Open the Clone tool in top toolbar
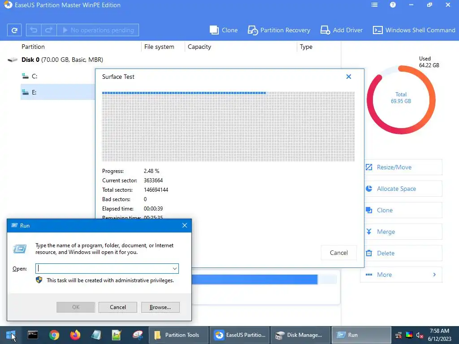459x344 pixels. [x=224, y=30]
